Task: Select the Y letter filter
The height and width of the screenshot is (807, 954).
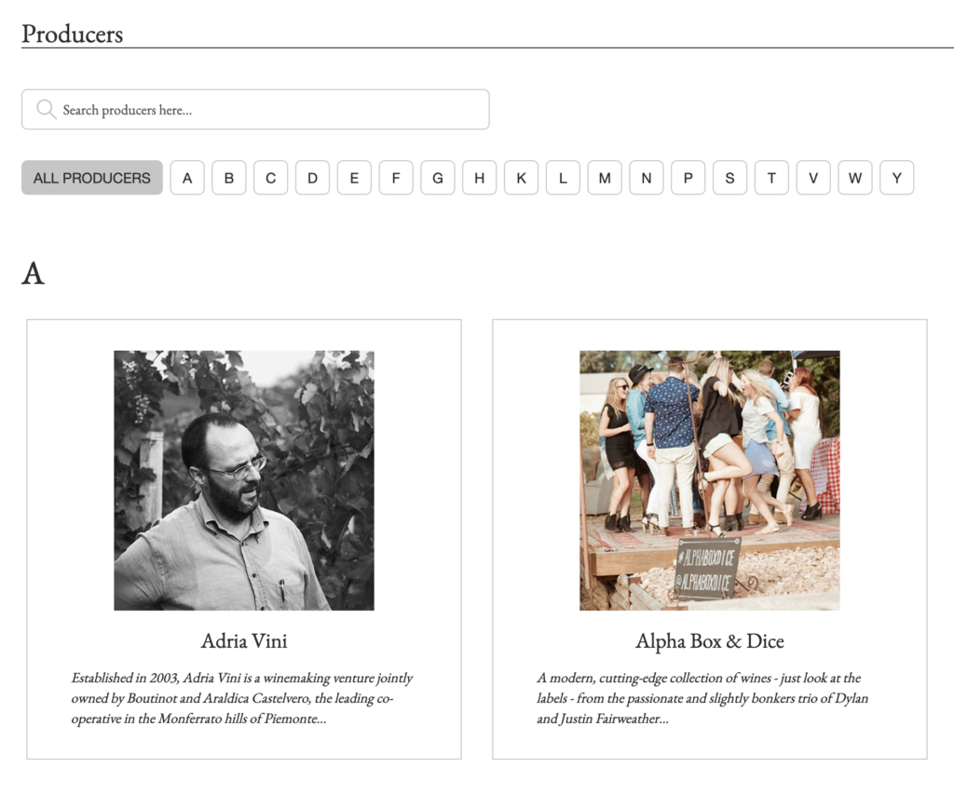Action: (x=896, y=178)
